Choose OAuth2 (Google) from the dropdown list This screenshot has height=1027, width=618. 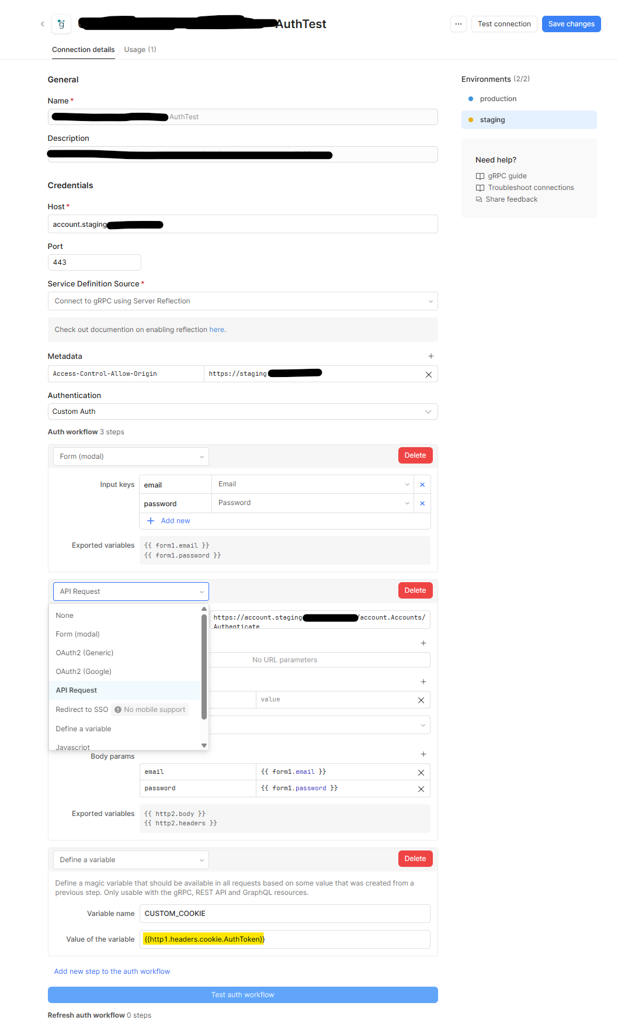click(x=84, y=672)
